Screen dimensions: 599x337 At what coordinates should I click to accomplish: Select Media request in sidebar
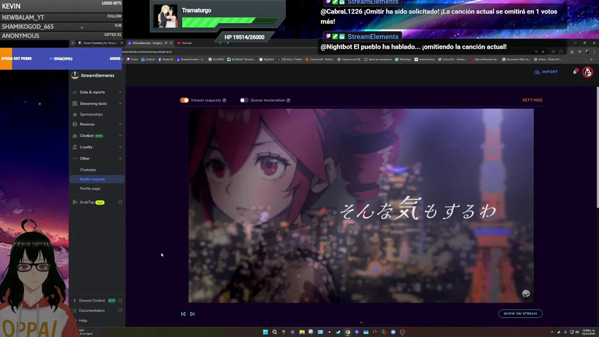pyautogui.click(x=97, y=179)
